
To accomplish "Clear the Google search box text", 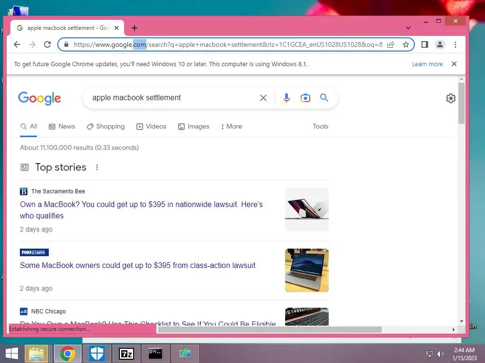I will tap(263, 98).
